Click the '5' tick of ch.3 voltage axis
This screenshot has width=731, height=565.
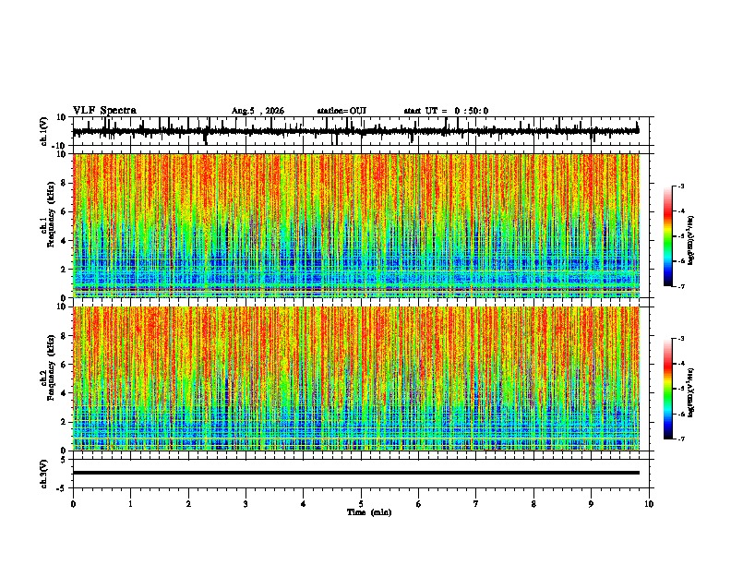click(65, 460)
